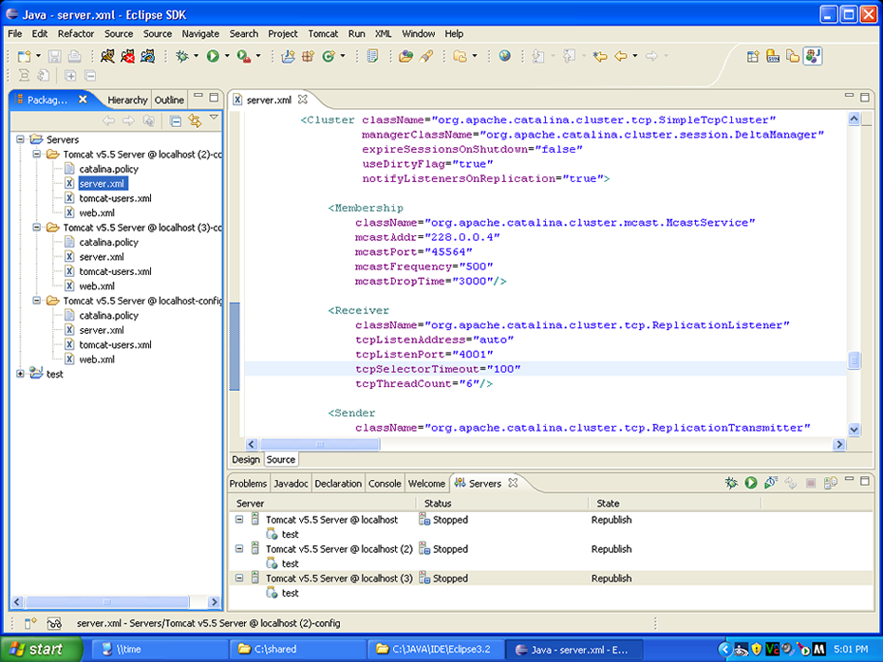Click the Open Task folder icon in toolbar
Screen dimensions: 883x662
click(x=405, y=56)
